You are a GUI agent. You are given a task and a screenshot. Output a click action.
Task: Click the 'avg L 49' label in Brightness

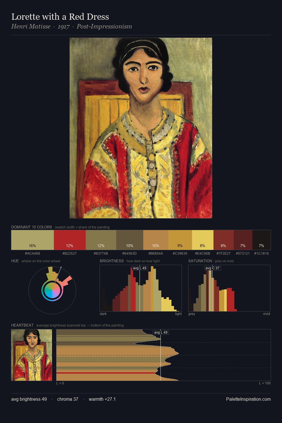pos(140,268)
